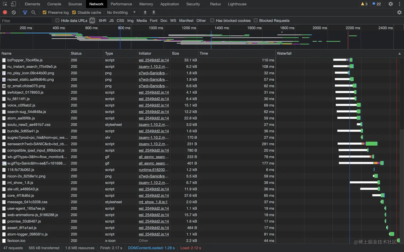This screenshot has width=404, height=252.
Task: Open DevTools settings gear at top
Action: [391, 4]
